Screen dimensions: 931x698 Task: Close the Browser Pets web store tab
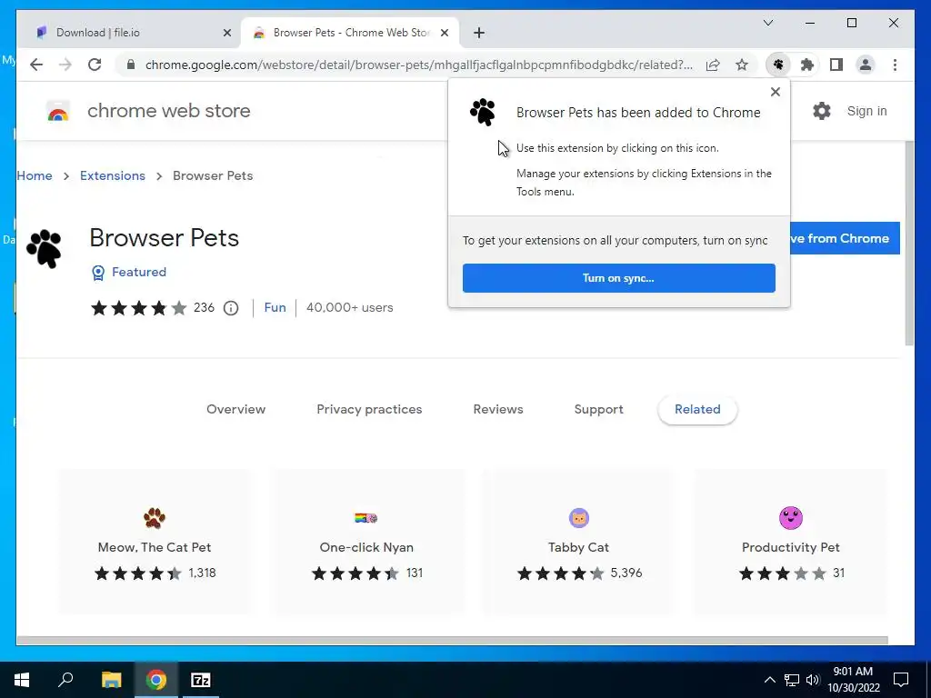[x=445, y=33]
